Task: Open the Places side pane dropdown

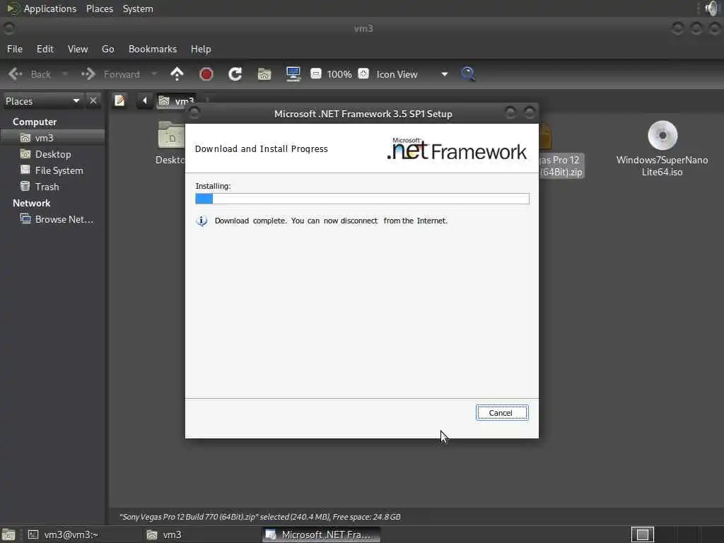Action: click(42, 101)
